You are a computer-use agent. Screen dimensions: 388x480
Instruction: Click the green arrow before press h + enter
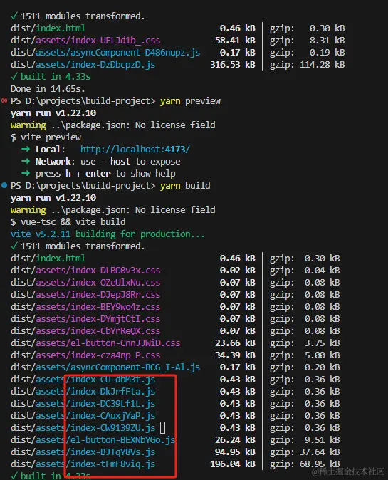26,174
